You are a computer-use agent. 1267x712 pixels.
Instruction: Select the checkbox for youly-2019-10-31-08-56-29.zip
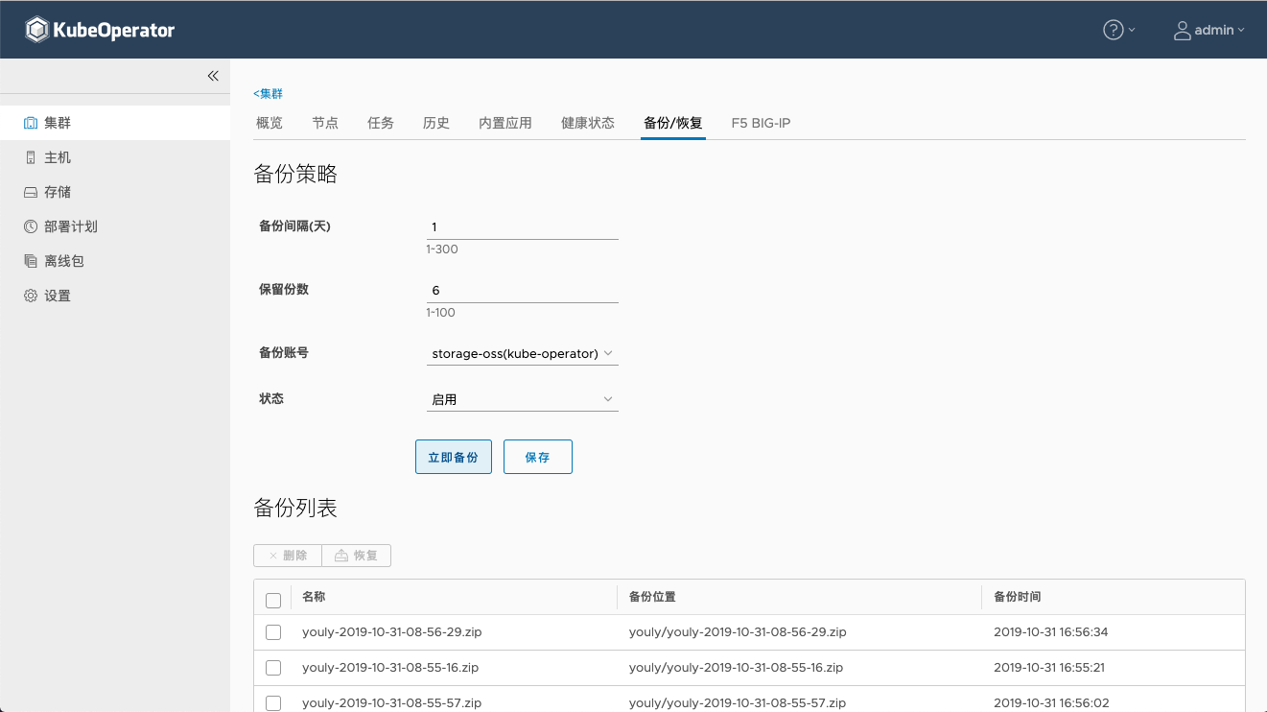[x=273, y=632]
